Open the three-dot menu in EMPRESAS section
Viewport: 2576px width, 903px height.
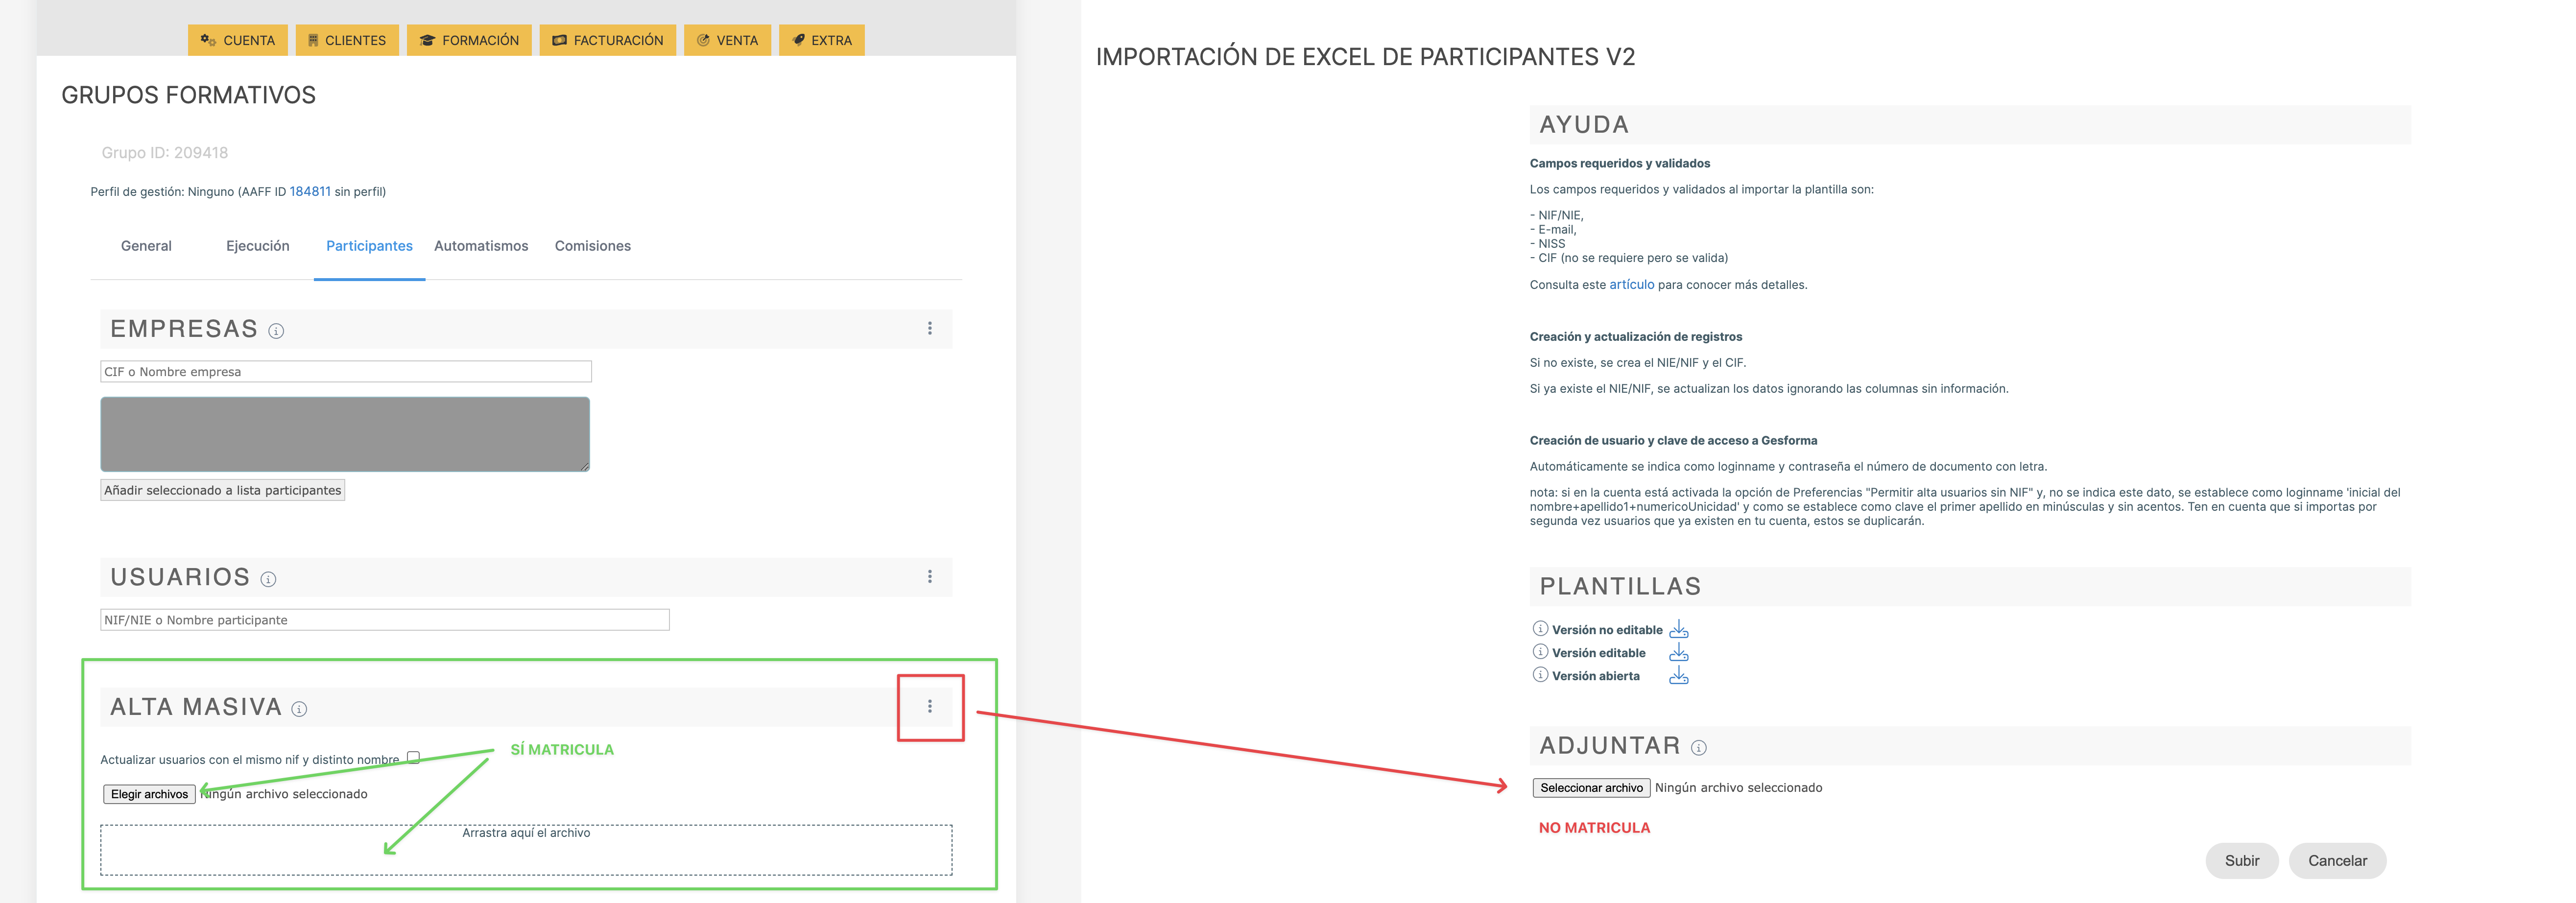(929, 328)
